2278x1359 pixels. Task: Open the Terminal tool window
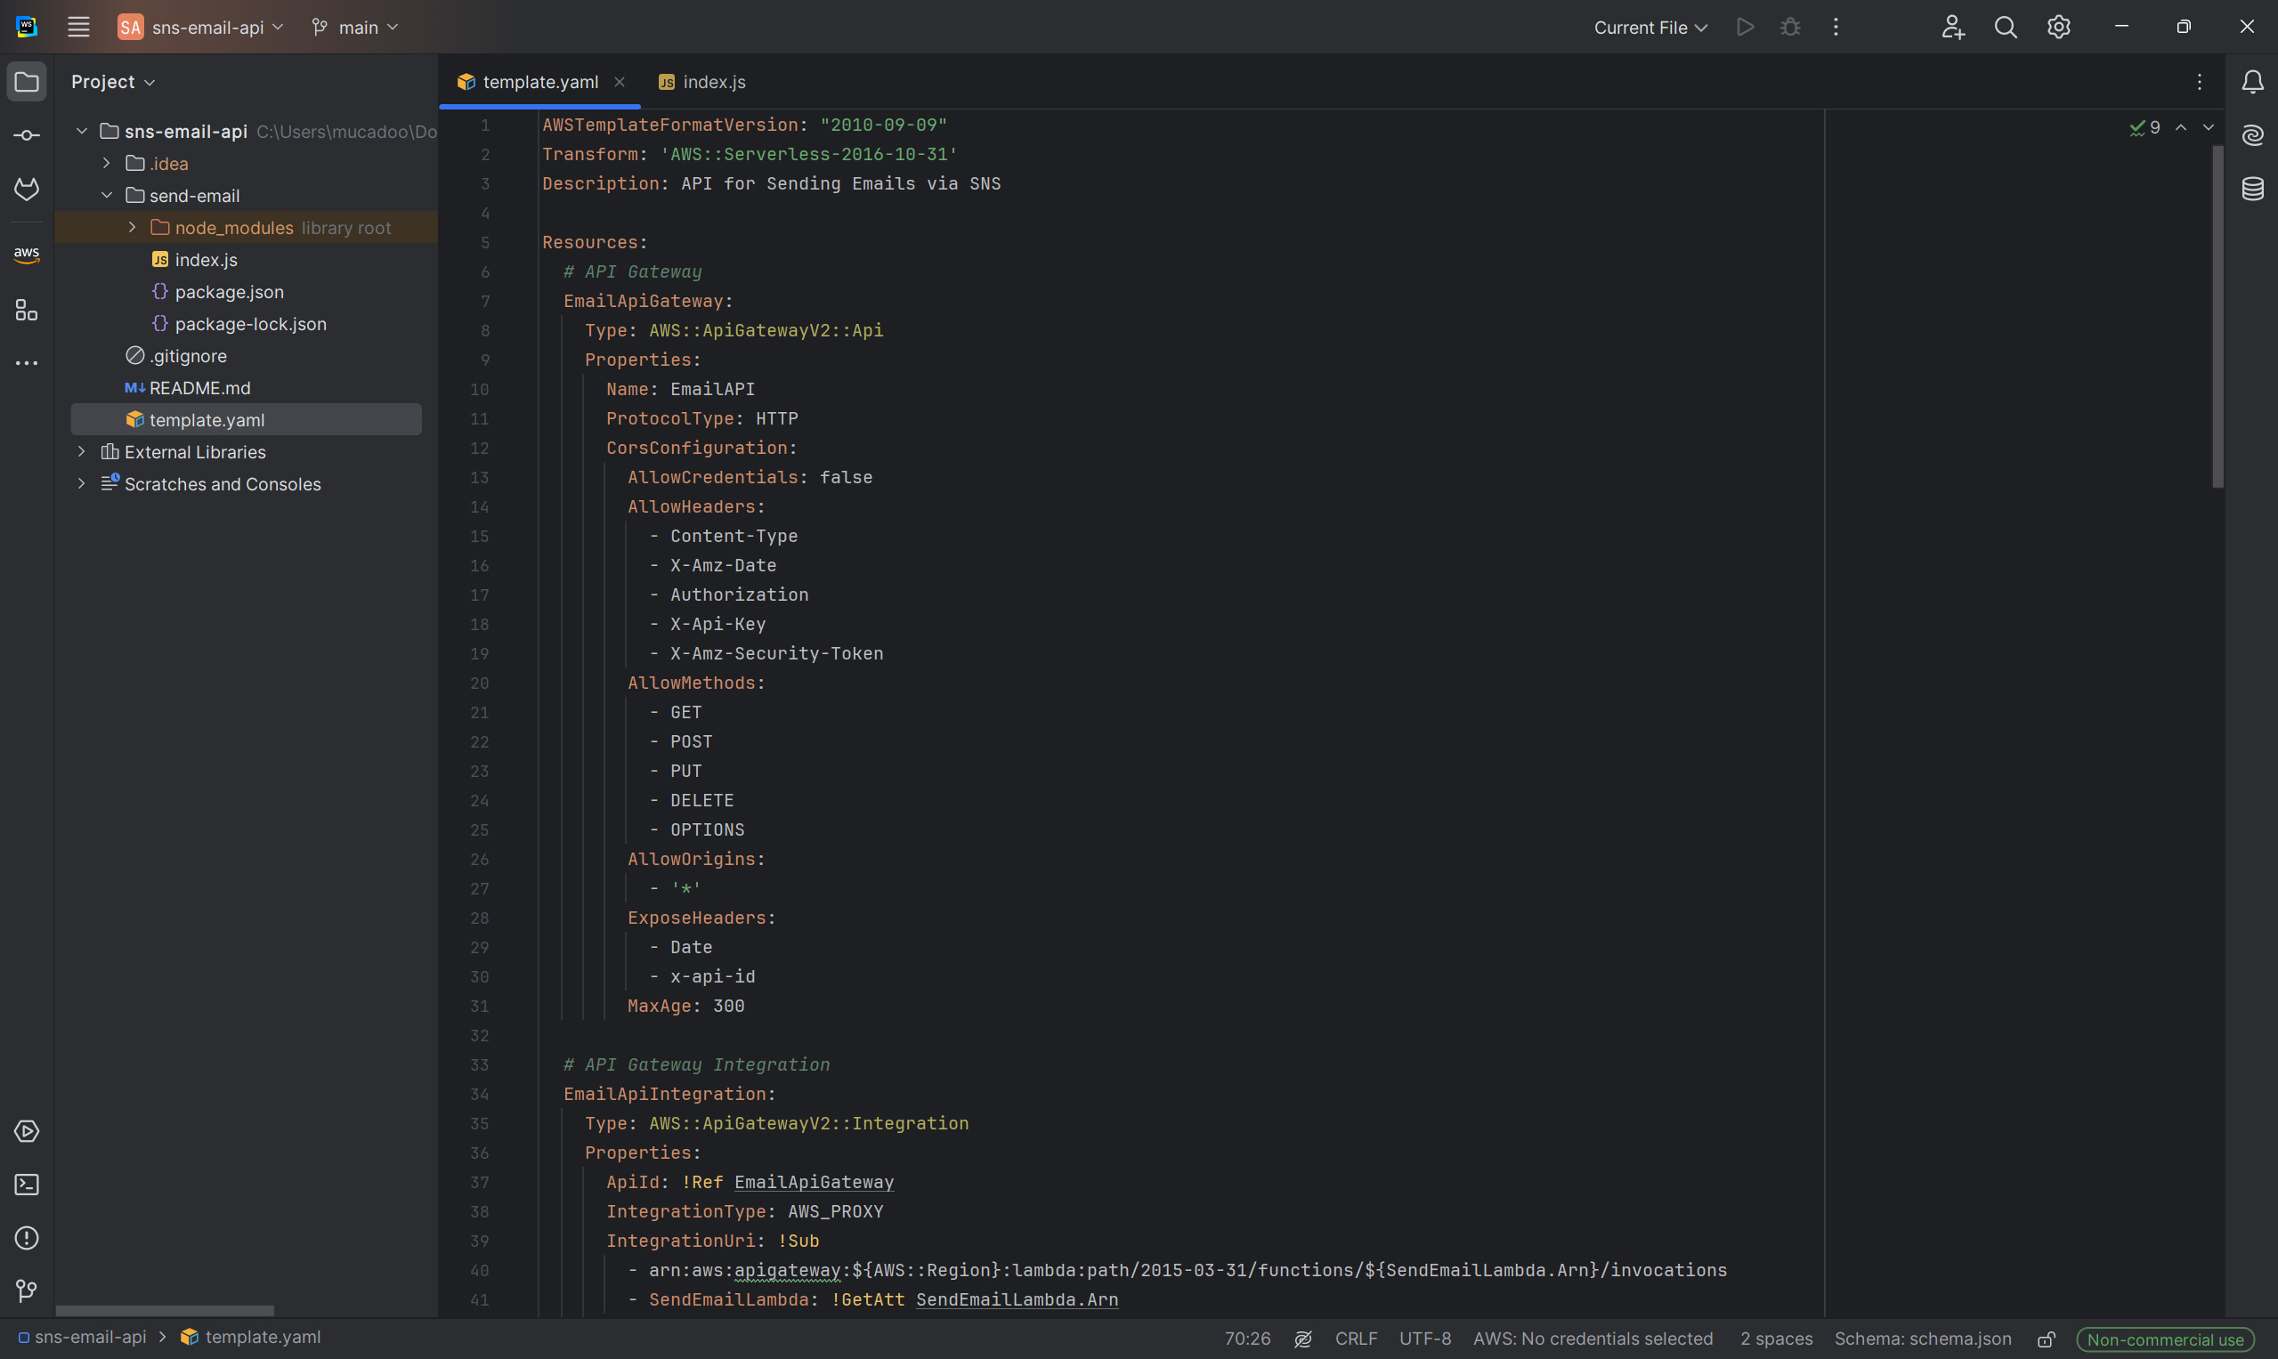click(x=27, y=1185)
